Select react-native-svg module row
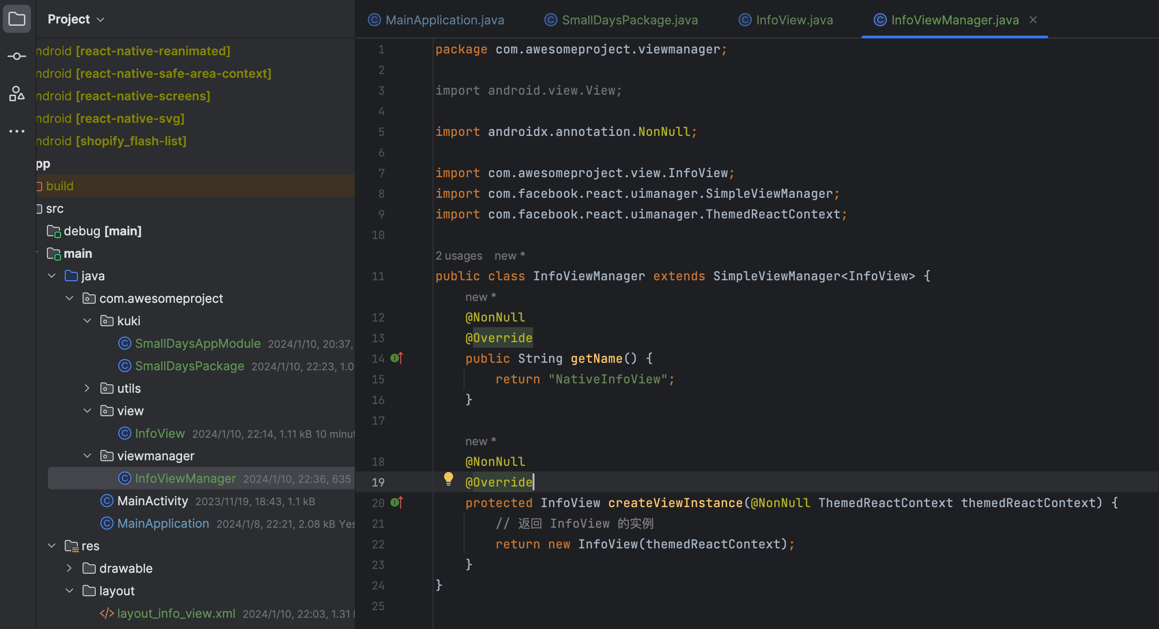 tap(195, 119)
